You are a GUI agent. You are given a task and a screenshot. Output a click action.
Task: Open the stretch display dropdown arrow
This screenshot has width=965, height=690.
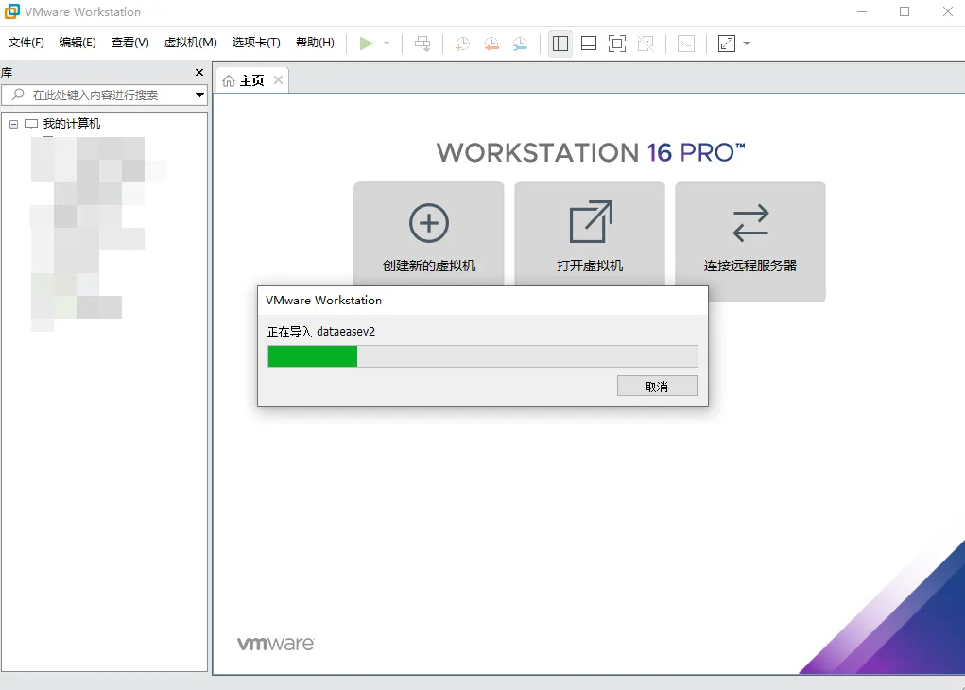point(747,43)
